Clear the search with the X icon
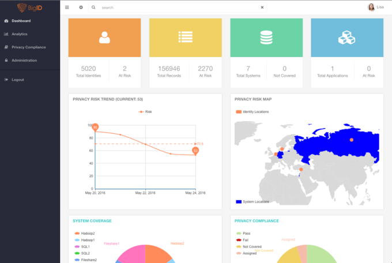This screenshot has height=263, width=392. coord(262,7)
